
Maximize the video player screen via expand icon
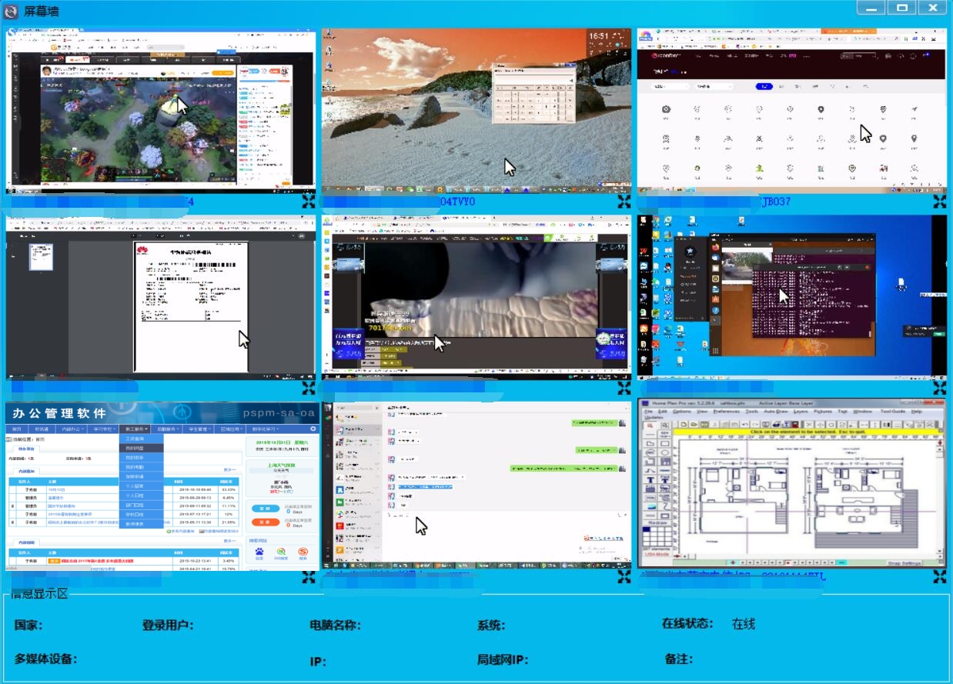click(x=624, y=388)
